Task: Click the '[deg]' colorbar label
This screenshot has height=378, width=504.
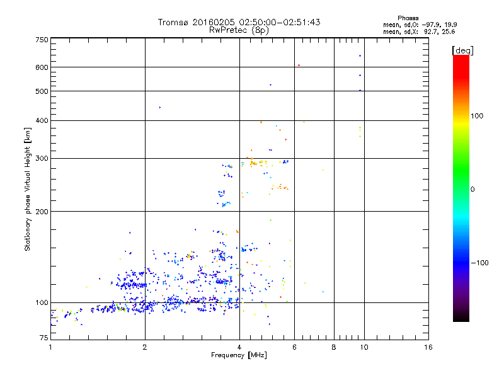Action: (462, 50)
